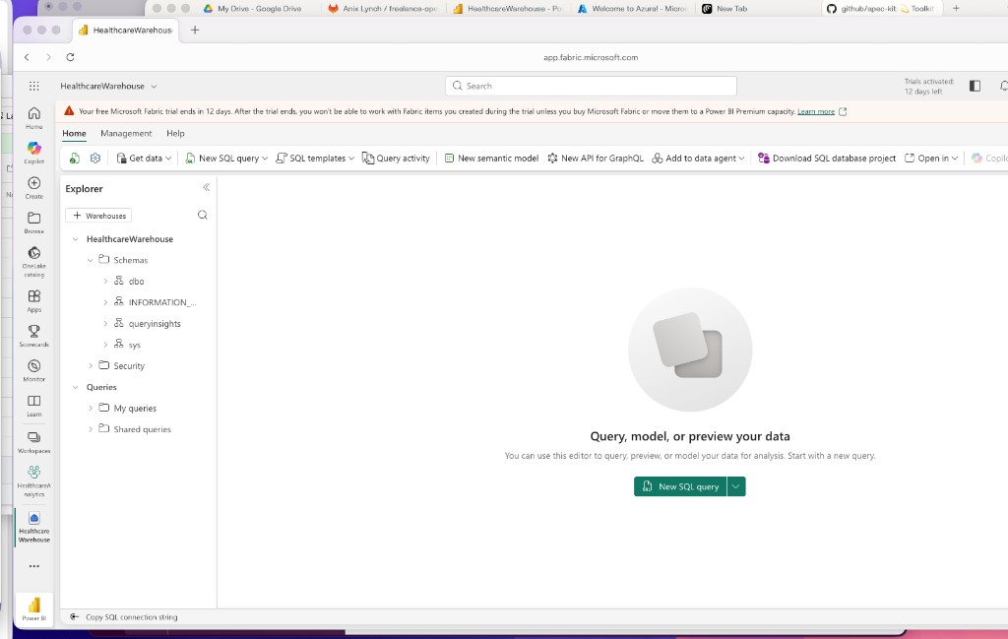The height and width of the screenshot is (639, 1008).
Task: Open Copilot from the left sidebar
Action: point(34,147)
